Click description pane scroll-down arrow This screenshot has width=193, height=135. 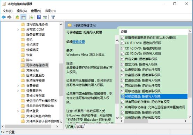click(x=117, y=118)
